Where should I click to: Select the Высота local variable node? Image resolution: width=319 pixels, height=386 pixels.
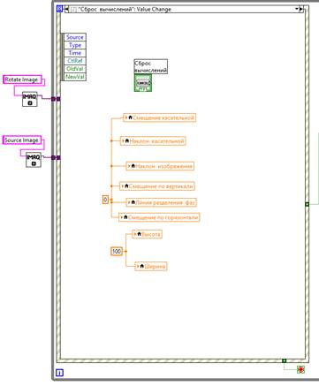point(147,234)
